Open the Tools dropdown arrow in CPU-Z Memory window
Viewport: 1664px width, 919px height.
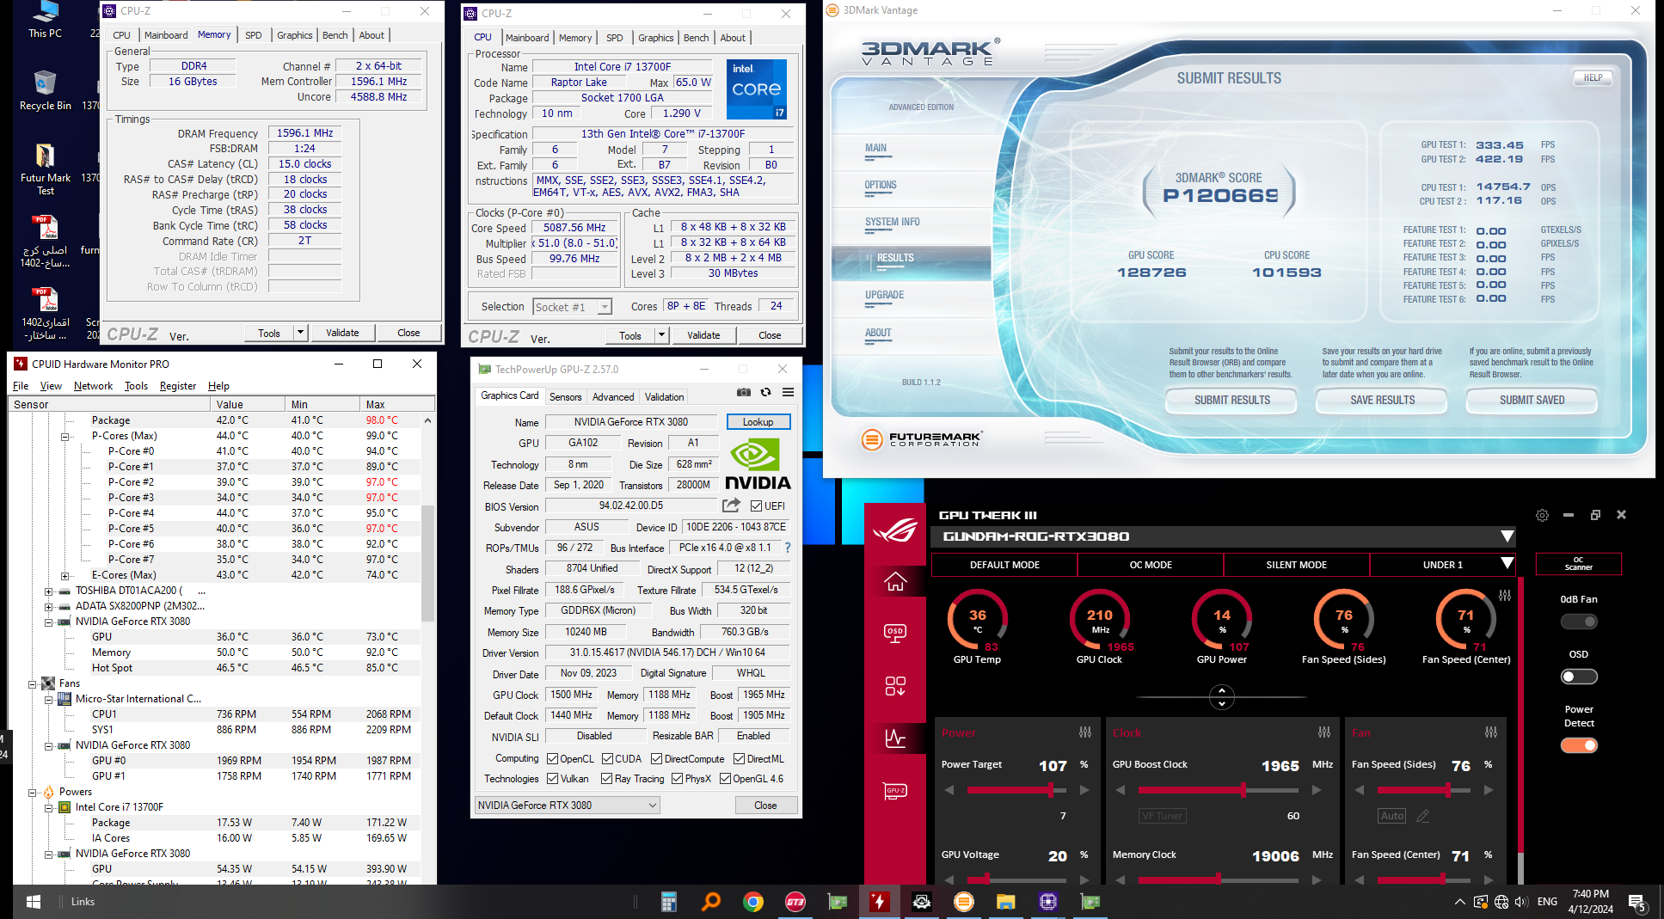point(300,333)
